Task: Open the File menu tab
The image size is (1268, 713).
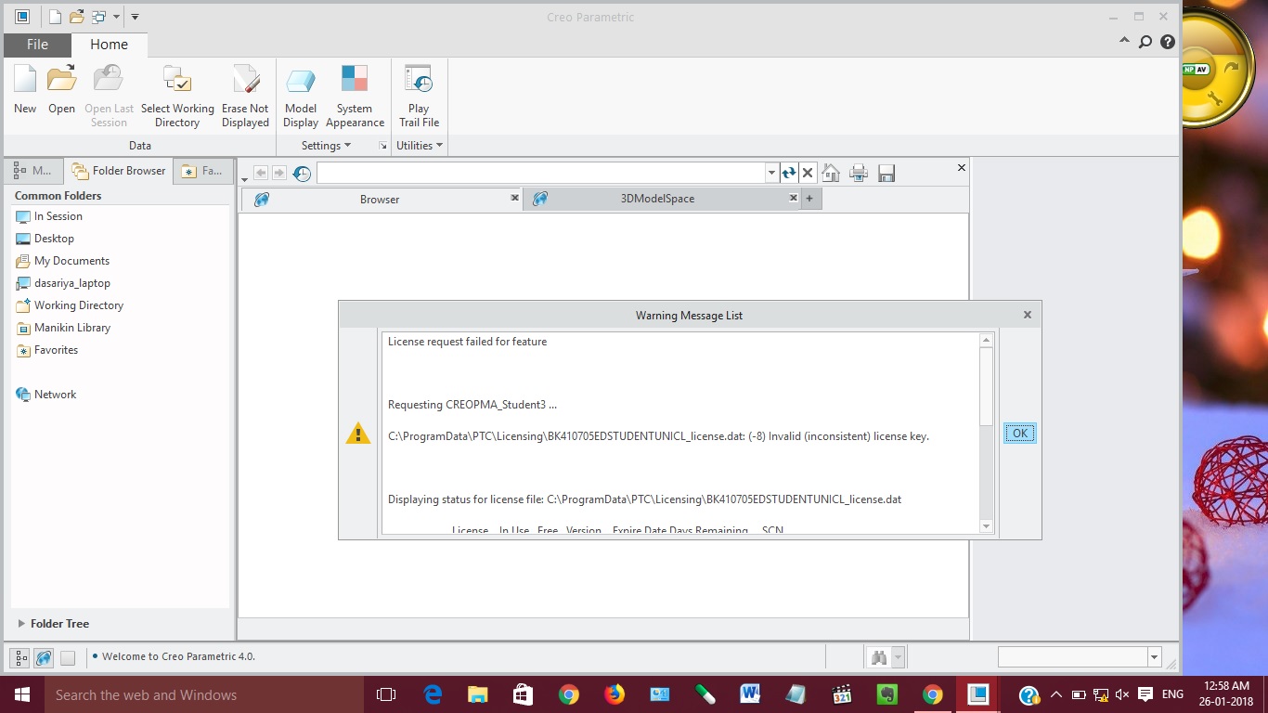Action: coord(37,45)
